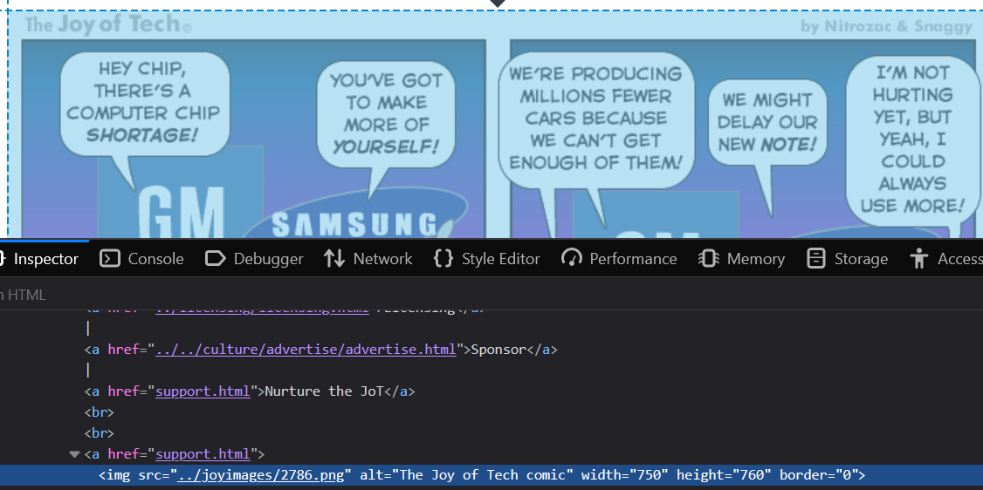Viewport: 983px width, 490px height.
Task: Focus the Search HTML input field
Action: [x=491, y=295]
